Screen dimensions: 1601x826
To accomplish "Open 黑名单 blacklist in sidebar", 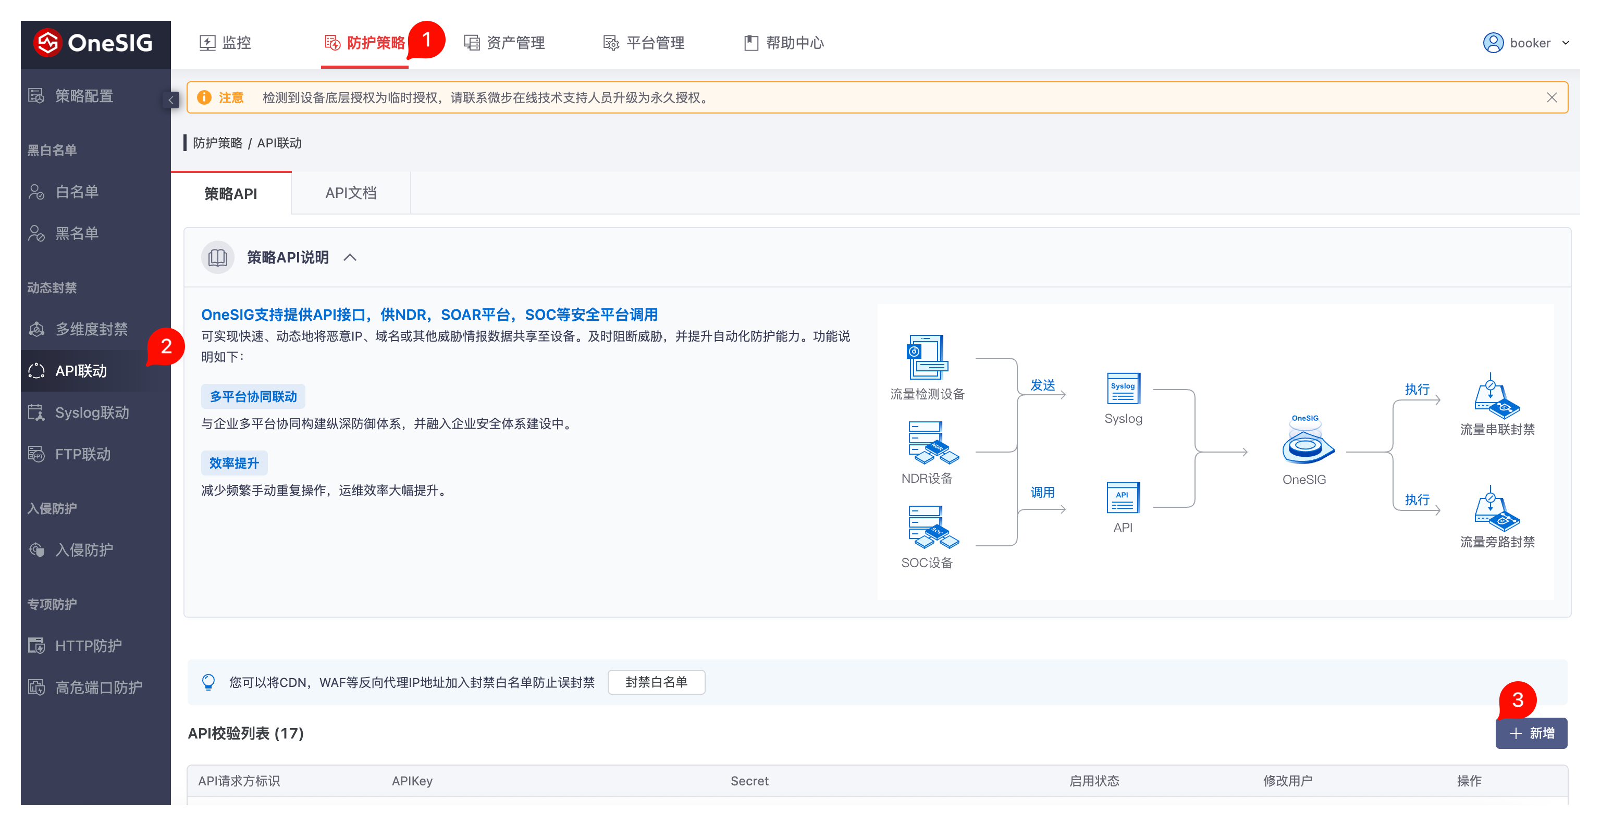I will (95, 233).
